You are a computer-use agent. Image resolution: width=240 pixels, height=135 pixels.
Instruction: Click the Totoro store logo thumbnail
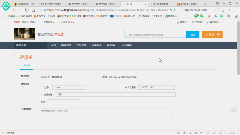coord(24,34)
